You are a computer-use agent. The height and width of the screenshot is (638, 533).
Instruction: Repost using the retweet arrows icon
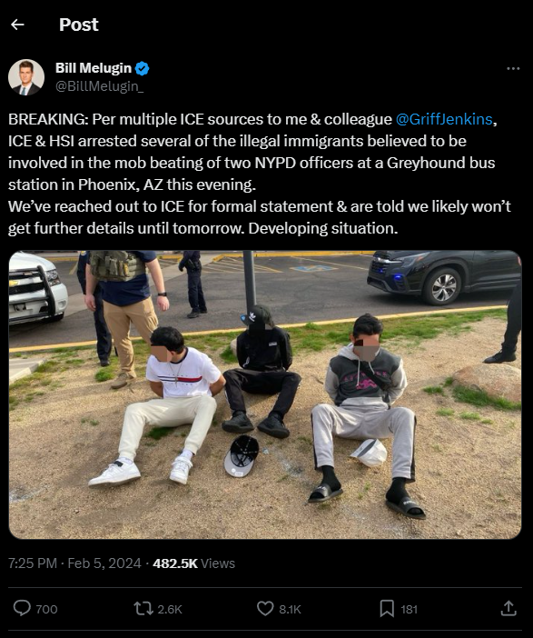point(143,609)
